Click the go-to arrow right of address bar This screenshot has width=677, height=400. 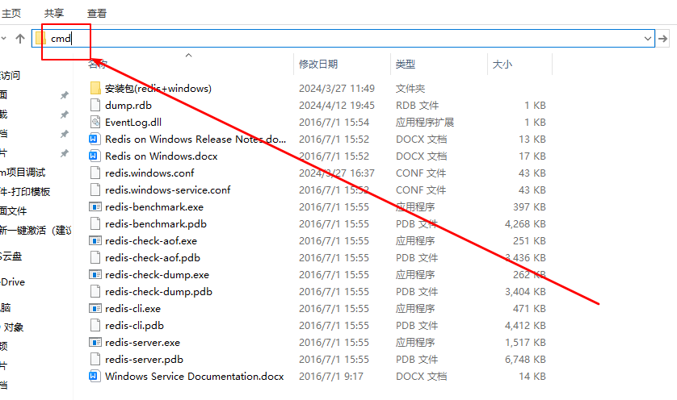663,38
